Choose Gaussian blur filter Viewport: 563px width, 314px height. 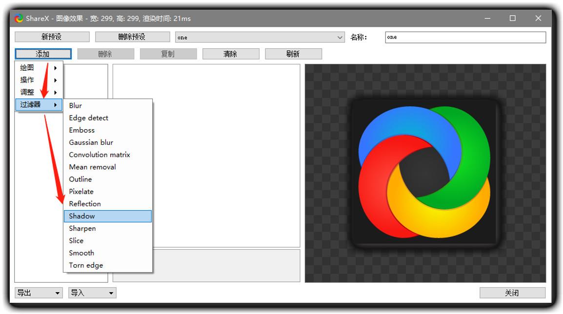[108, 142]
